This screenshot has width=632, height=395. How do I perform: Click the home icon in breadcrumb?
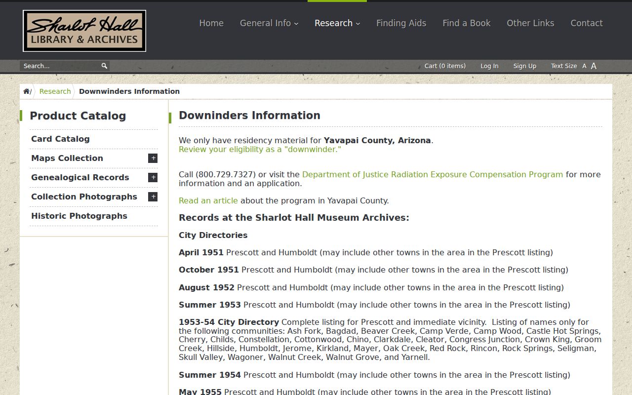point(26,91)
